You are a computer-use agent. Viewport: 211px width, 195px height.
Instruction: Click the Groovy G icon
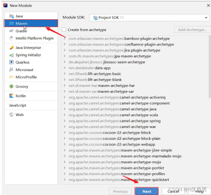coord(11,87)
